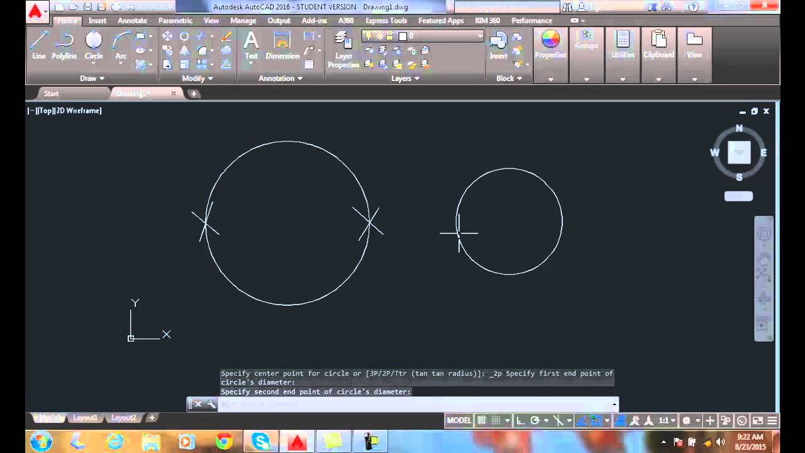This screenshot has height=453, width=805.
Task: Open the Annotate ribbon tab
Action: point(133,21)
